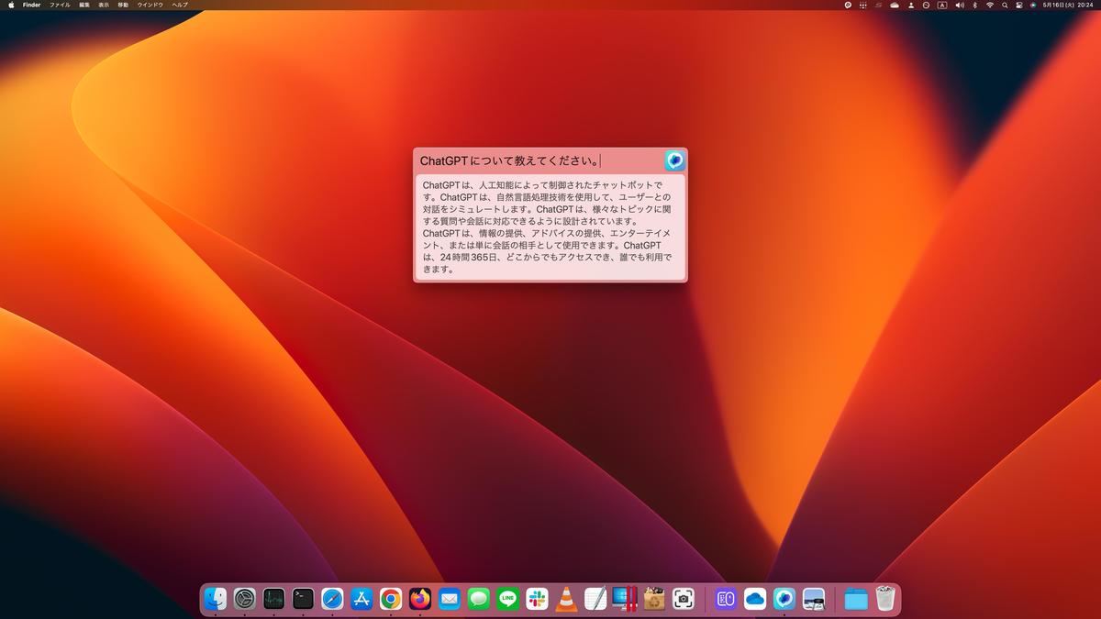
Task: Open the 編集 menu
Action: point(84,5)
